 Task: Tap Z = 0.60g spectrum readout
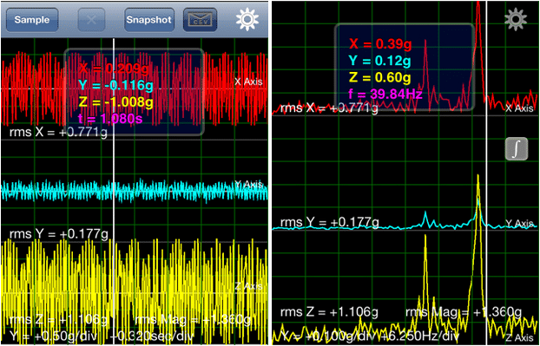(x=380, y=77)
